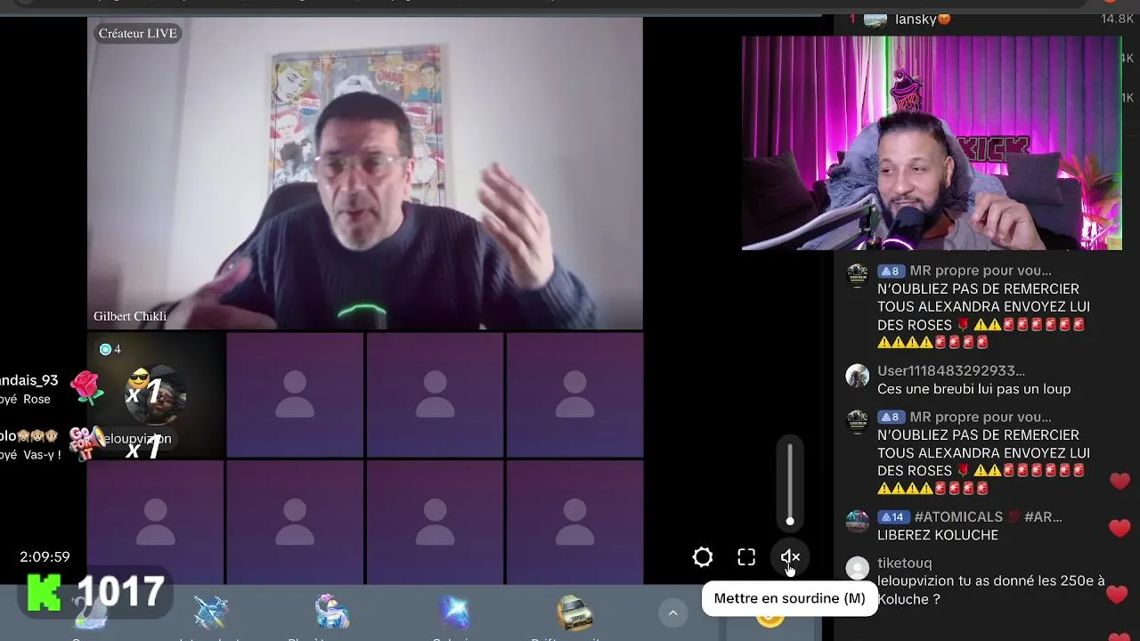The image size is (1140, 641).
Task: Click the 2:09:59 stream timer
Action: (x=45, y=557)
